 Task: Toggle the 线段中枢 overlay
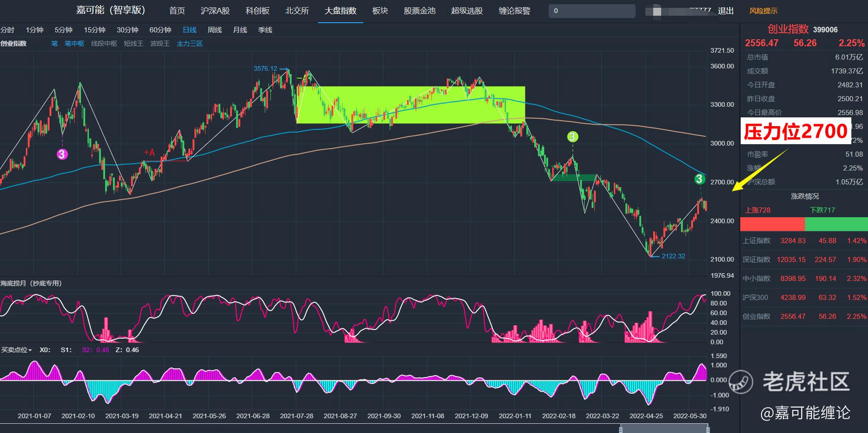coord(104,43)
